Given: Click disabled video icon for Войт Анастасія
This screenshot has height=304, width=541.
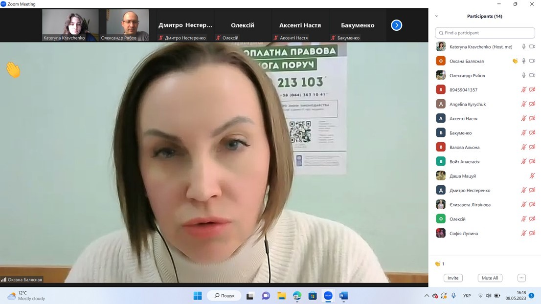Looking at the screenshot, I should click(532, 161).
